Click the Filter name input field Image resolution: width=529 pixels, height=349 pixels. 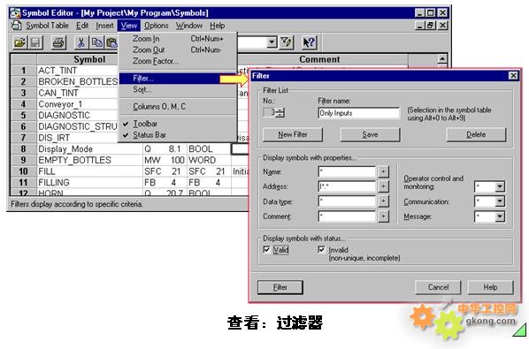(x=358, y=113)
